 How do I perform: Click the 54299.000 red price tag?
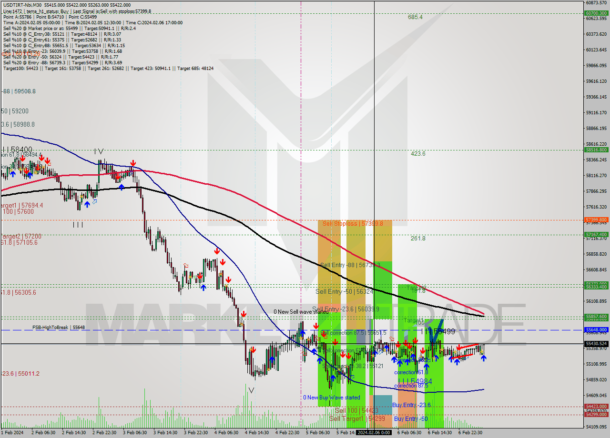[596, 414]
